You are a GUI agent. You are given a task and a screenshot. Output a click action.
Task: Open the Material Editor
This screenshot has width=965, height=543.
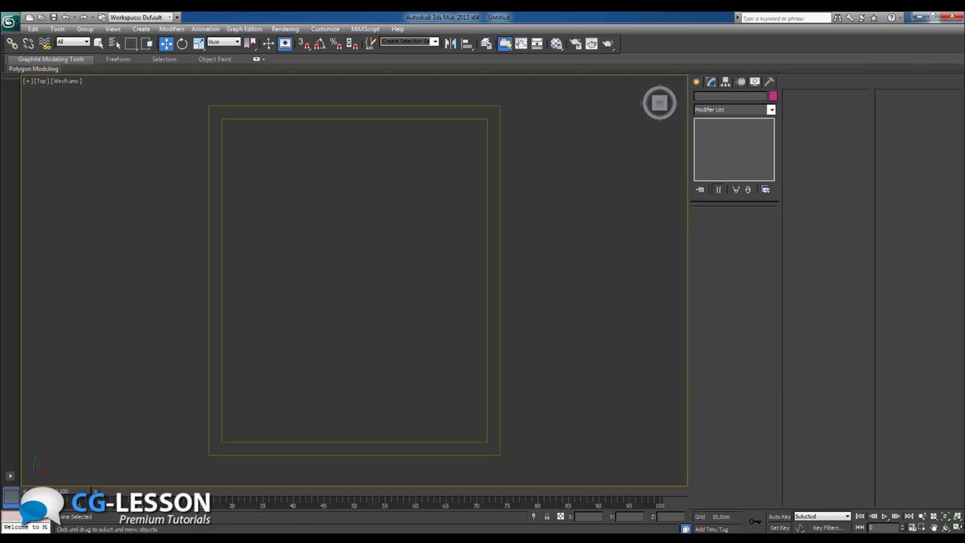coord(556,44)
